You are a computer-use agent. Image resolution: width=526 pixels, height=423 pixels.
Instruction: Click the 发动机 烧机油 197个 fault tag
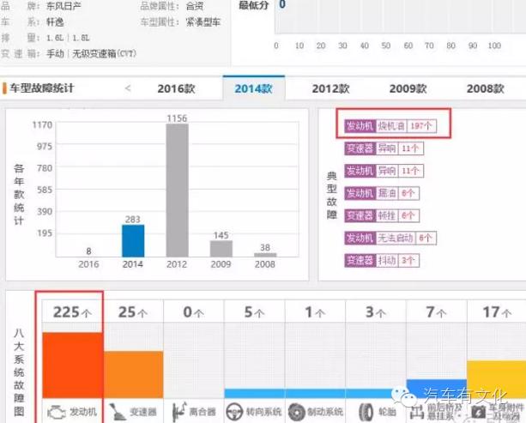coord(390,125)
